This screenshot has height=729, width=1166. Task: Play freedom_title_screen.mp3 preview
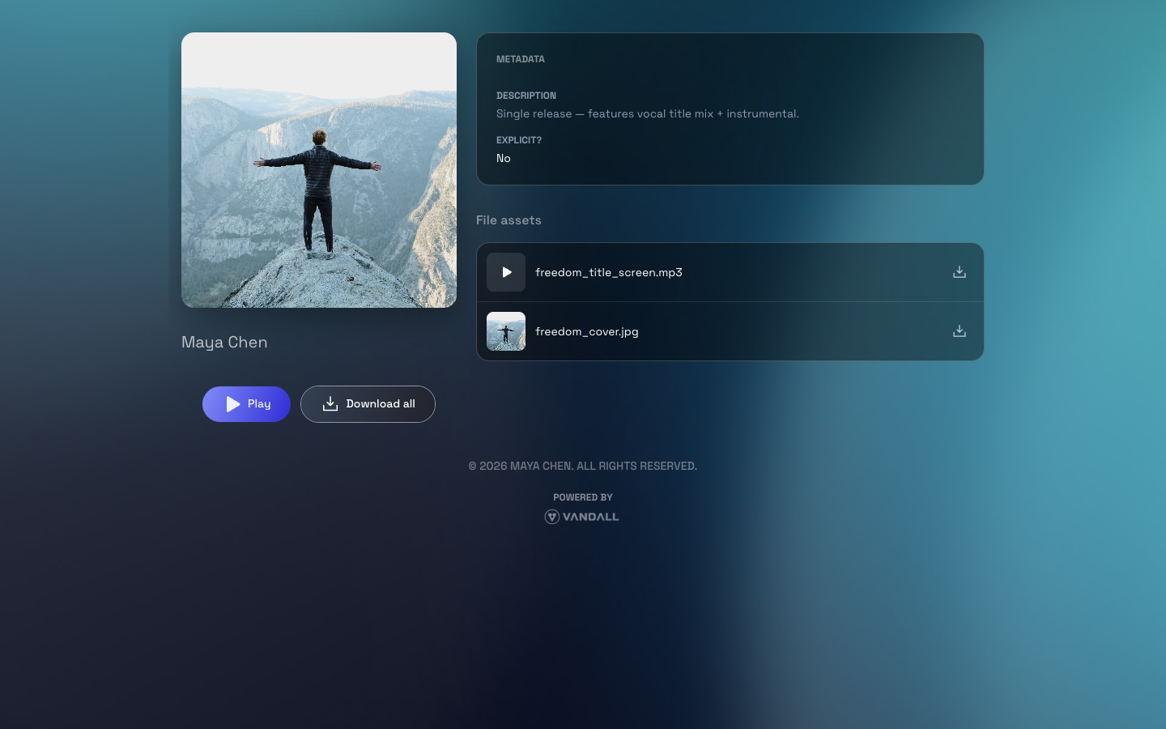[x=506, y=272]
